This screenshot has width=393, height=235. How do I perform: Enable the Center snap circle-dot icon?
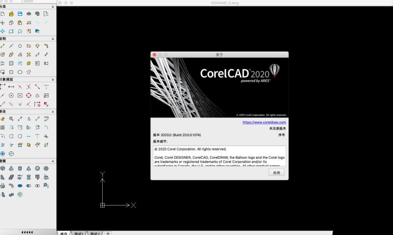tap(11, 95)
